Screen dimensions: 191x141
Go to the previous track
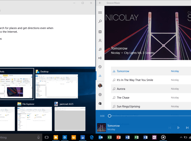170,128
